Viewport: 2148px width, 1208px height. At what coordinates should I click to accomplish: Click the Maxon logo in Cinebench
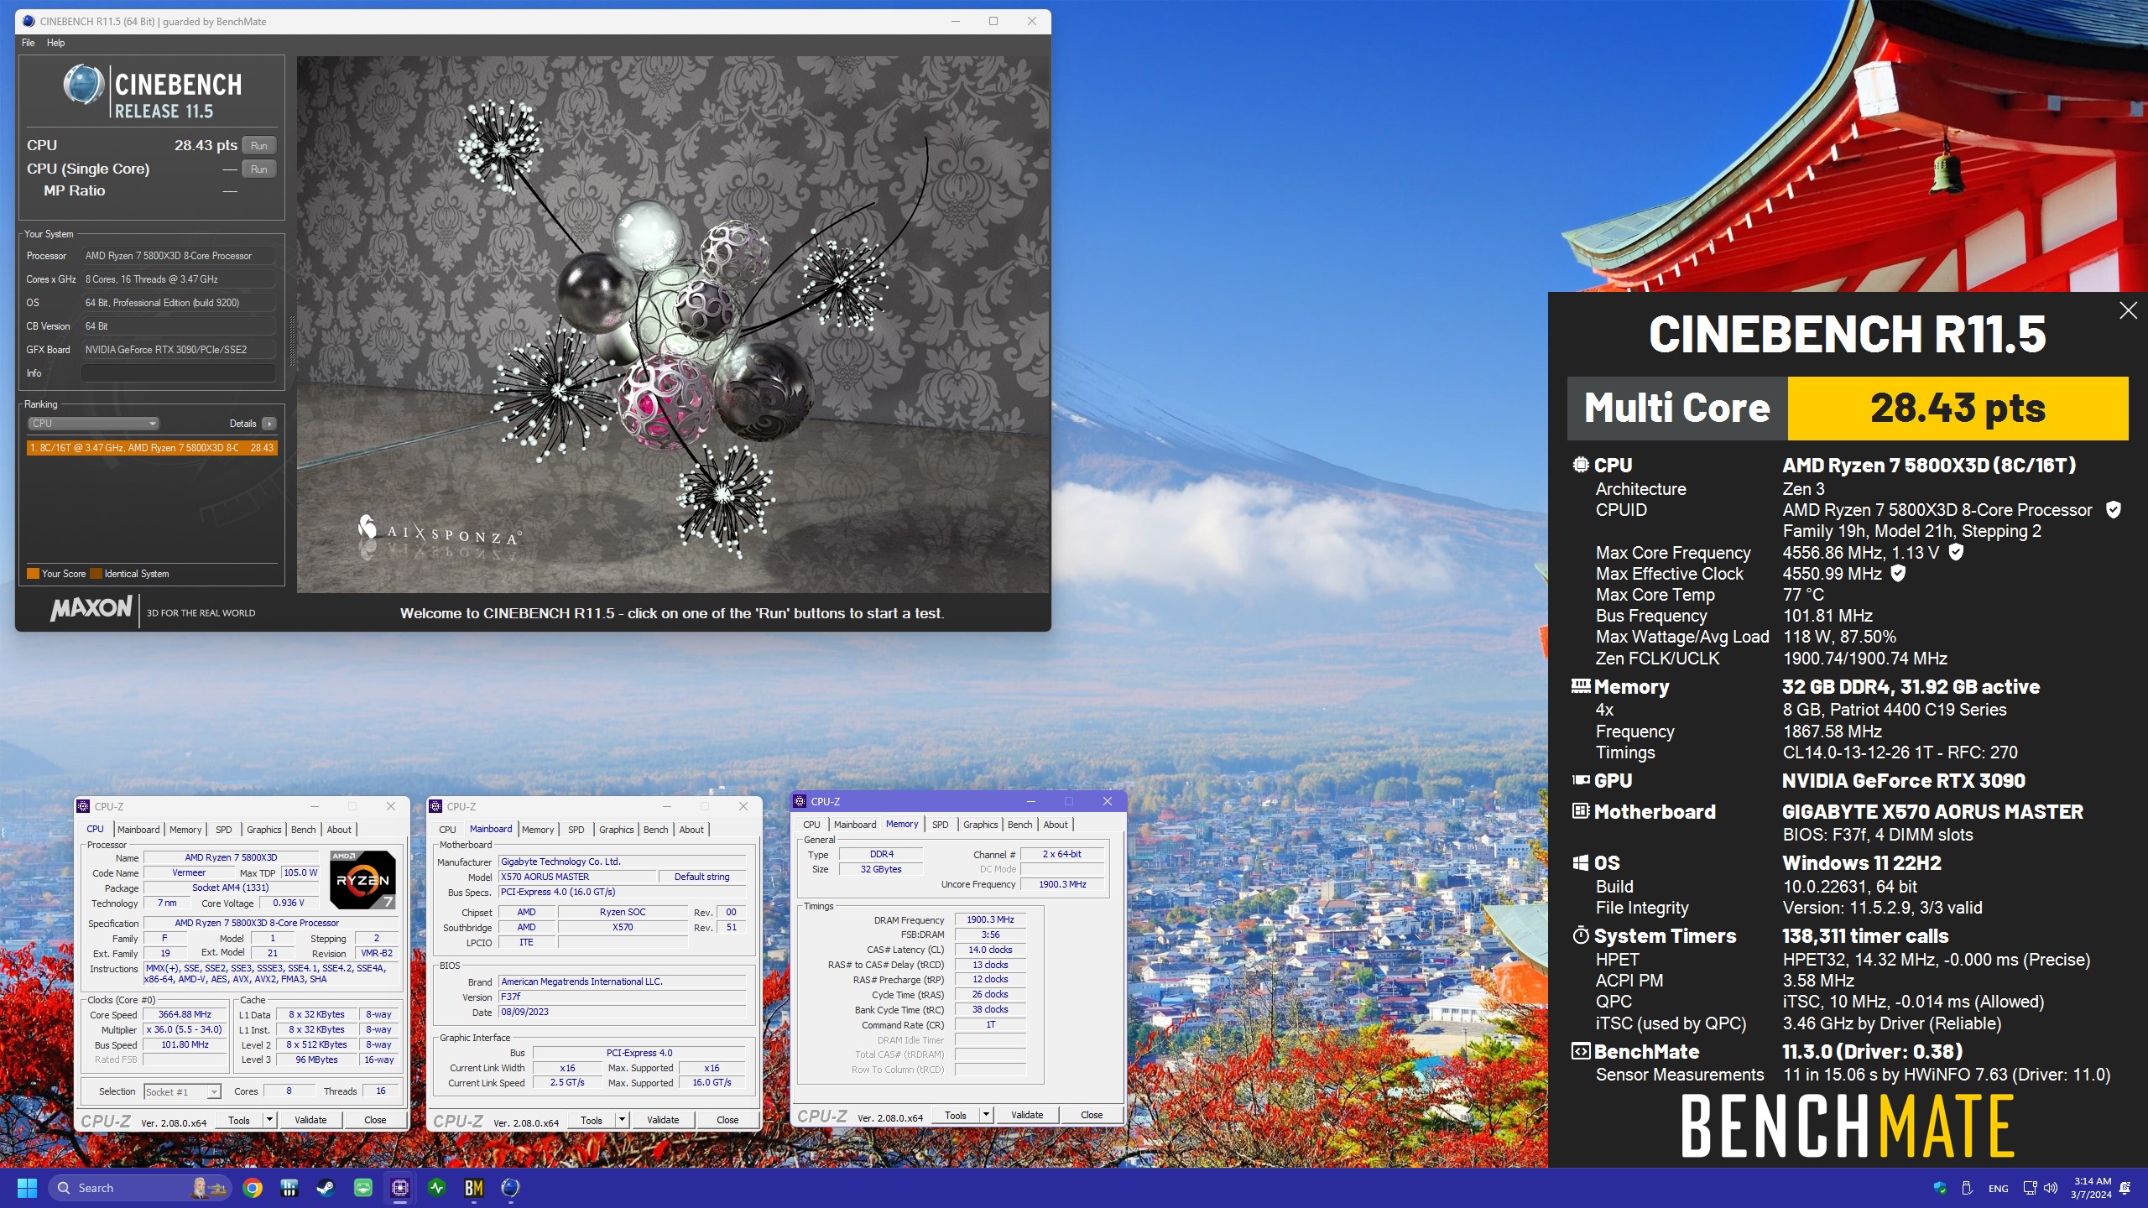(x=91, y=608)
